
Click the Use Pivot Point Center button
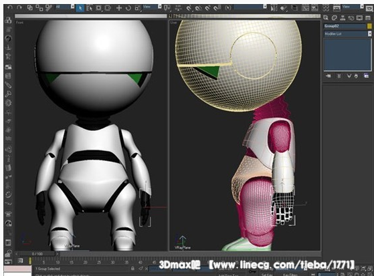tap(167, 8)
